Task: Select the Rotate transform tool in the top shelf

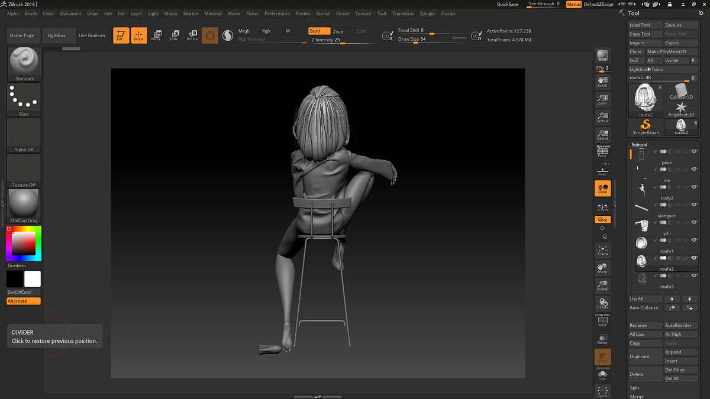Action: coord(192,35)
